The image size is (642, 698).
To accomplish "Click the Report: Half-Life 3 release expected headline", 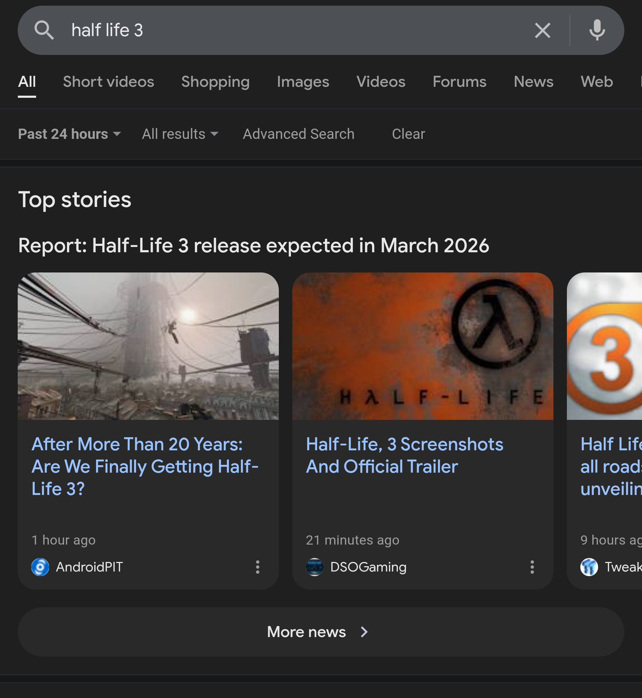I will (254, 246).
